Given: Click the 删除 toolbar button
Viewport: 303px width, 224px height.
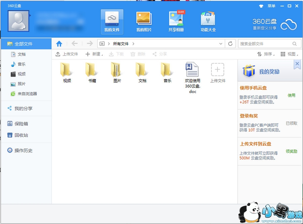Looking at the screenshot, I should tap(138, 54).
